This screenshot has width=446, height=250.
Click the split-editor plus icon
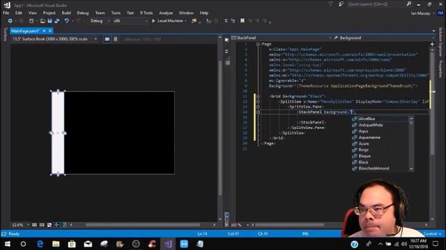pos(432,44)
